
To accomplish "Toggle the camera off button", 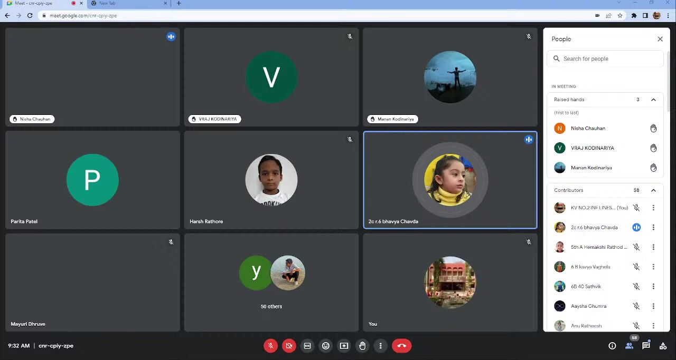I will 289,346.
